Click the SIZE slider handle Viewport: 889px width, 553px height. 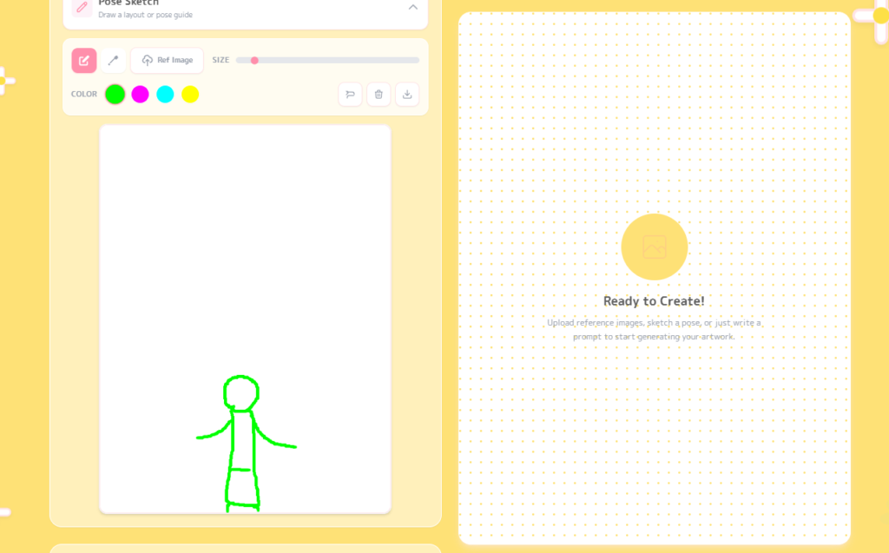(x=254, y=61)
